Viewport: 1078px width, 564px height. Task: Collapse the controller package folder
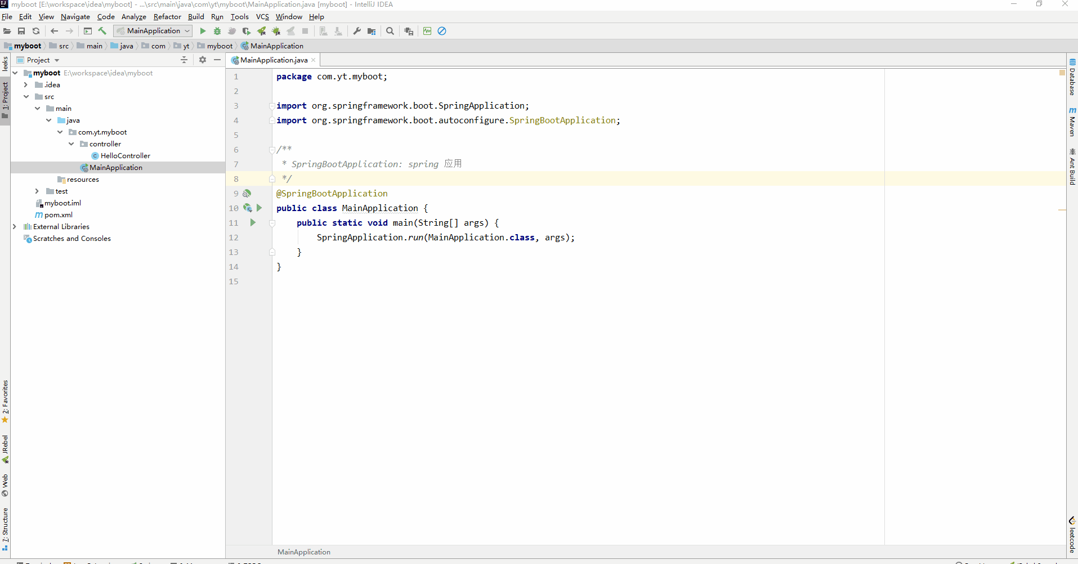coord(71,144)
